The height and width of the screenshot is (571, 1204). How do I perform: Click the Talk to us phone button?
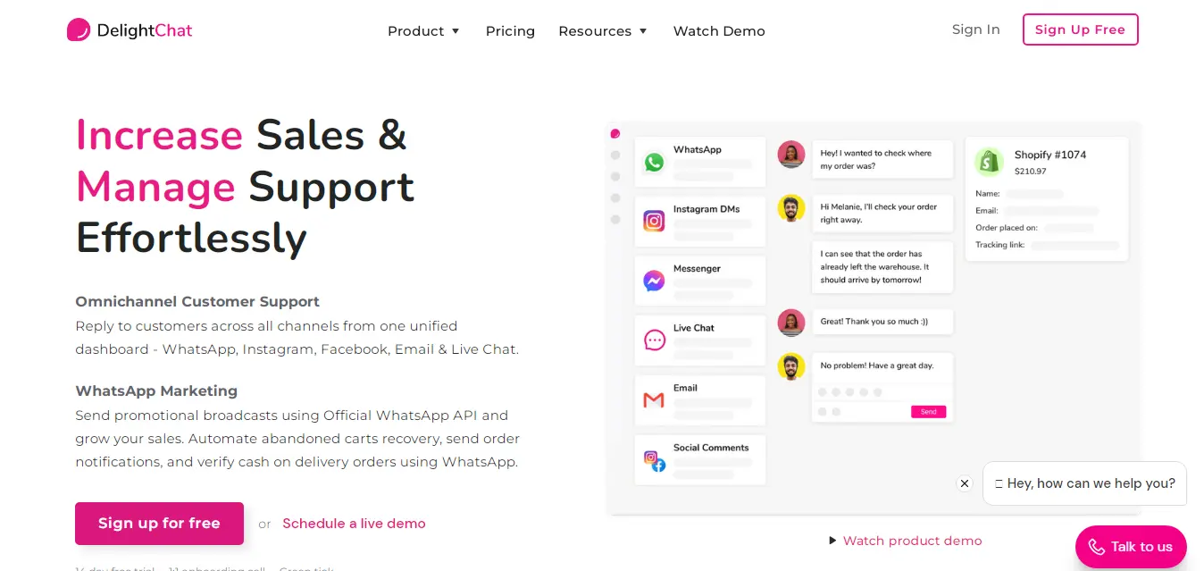point(1131,547)
